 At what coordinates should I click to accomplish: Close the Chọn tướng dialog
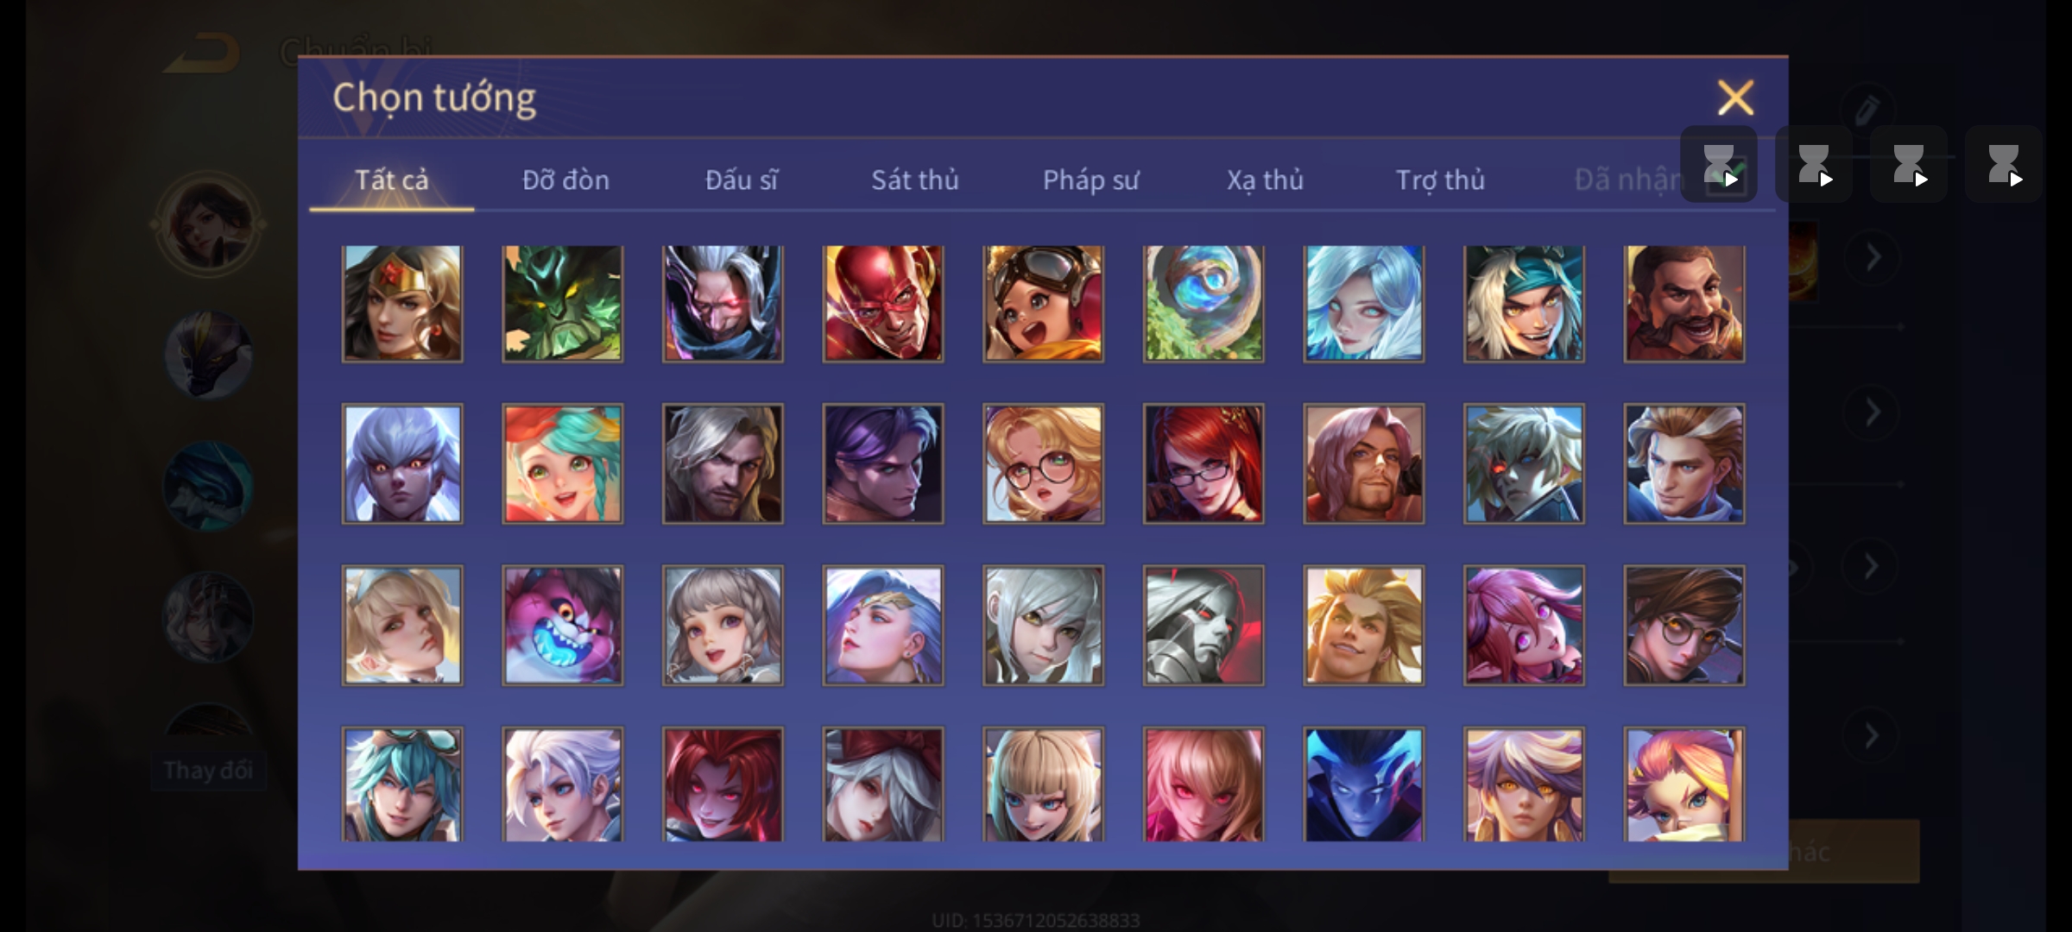click(1735, 98)
